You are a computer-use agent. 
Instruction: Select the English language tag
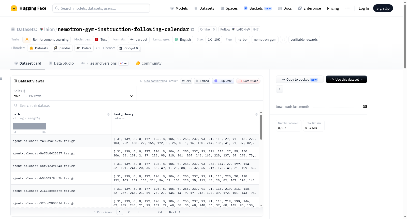coord(183,39)
